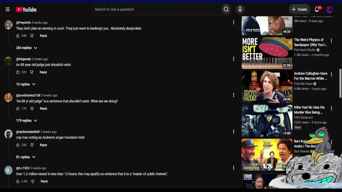Expand the 179 replies thread
This screenshot has height=192, width=342.
point(27,121)
